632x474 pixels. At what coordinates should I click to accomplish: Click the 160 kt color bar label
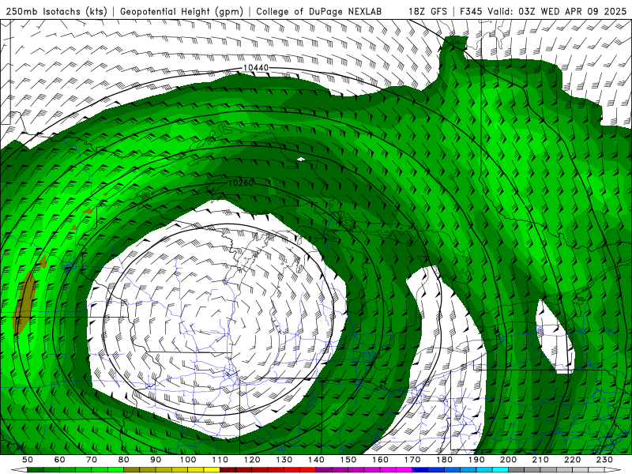click(380, 460)
